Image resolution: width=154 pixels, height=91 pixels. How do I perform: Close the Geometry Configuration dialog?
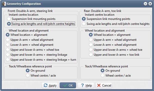click(150, 4)
